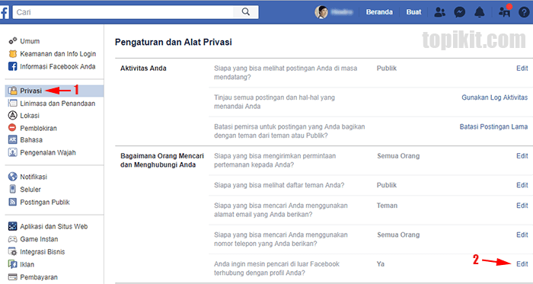The height and width of the screenshot is (284, 533).
Task: Click the search magnifier button
Action: [x=246, y=12]
